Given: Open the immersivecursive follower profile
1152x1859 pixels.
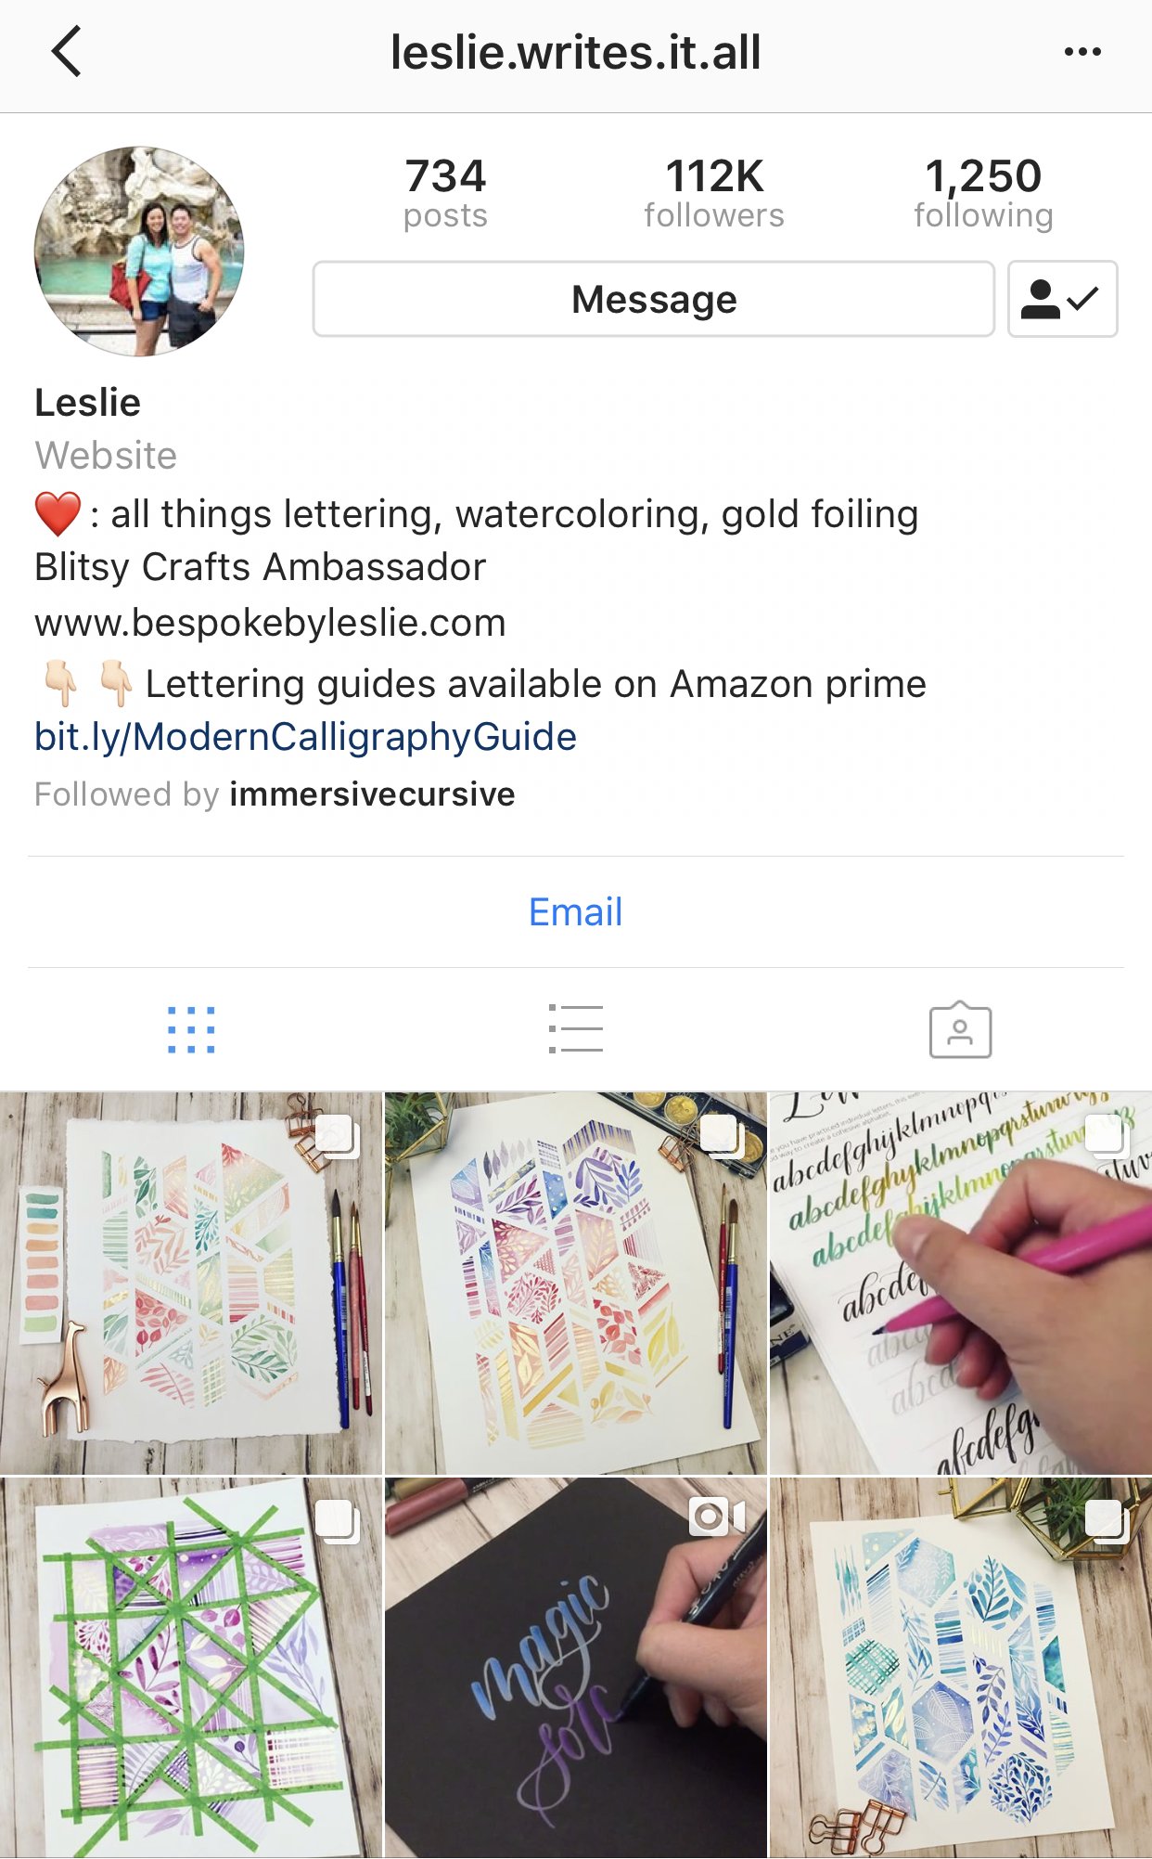Looking at the screenshot, I should [x=372, y=794].
